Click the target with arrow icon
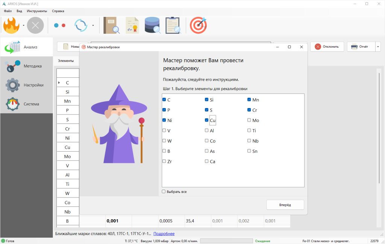Screen dimensions: 385x244 [x=198, y=26]
